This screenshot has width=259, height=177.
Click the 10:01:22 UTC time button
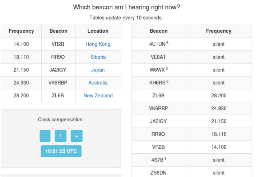pos(61,151)
